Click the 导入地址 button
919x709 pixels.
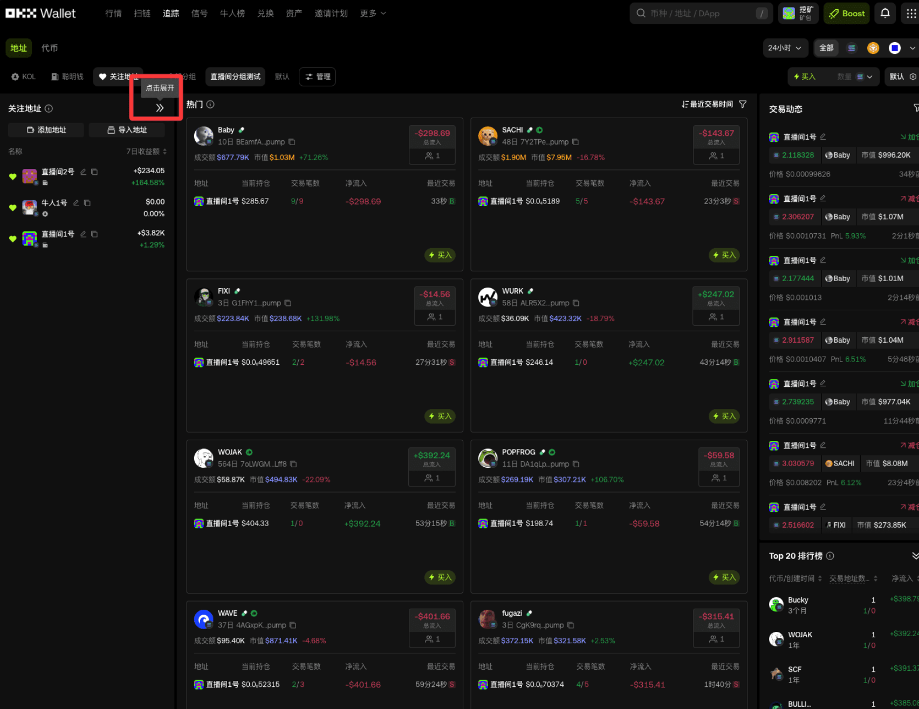(127, 130)
